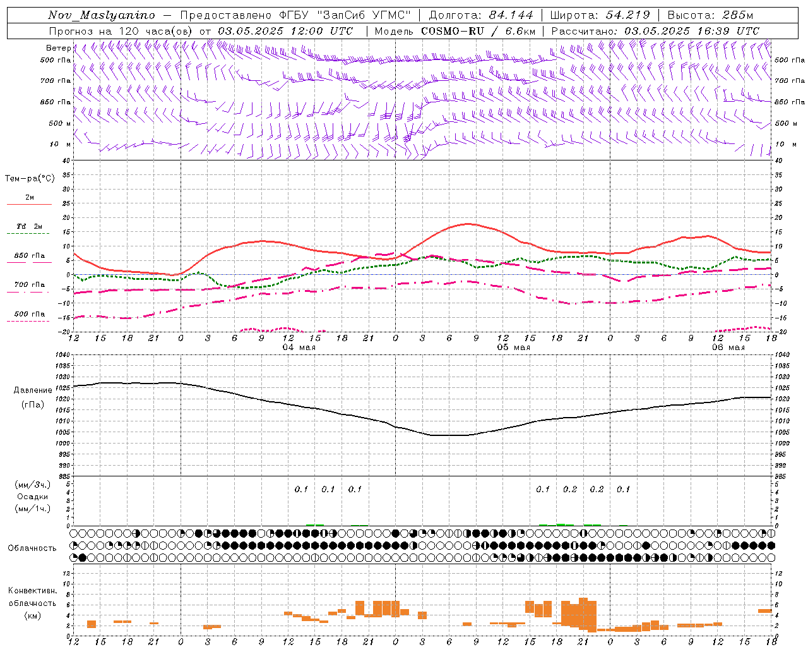Click the (гПа) unit label under Давление

(x=32, y=405)
